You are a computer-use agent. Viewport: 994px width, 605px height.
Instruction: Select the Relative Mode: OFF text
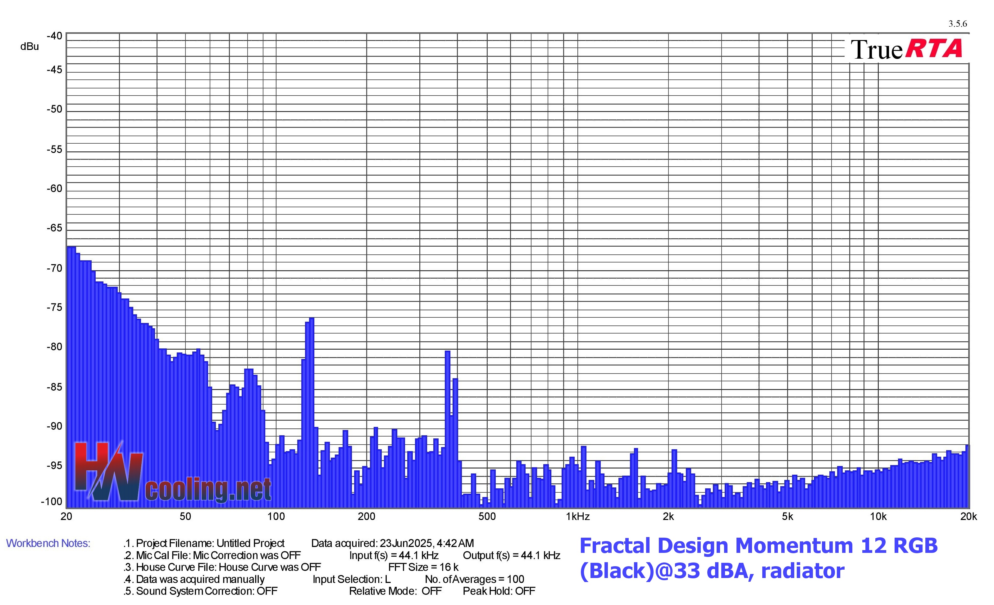point(395,591)
